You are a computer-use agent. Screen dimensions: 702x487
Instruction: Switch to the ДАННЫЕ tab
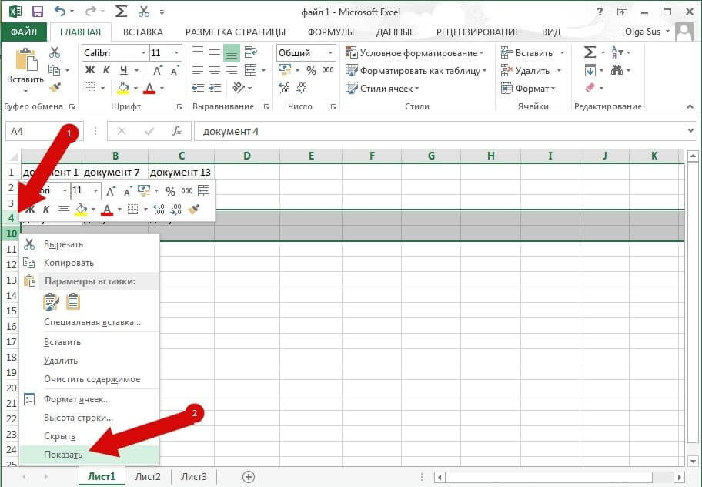(395, 32)
